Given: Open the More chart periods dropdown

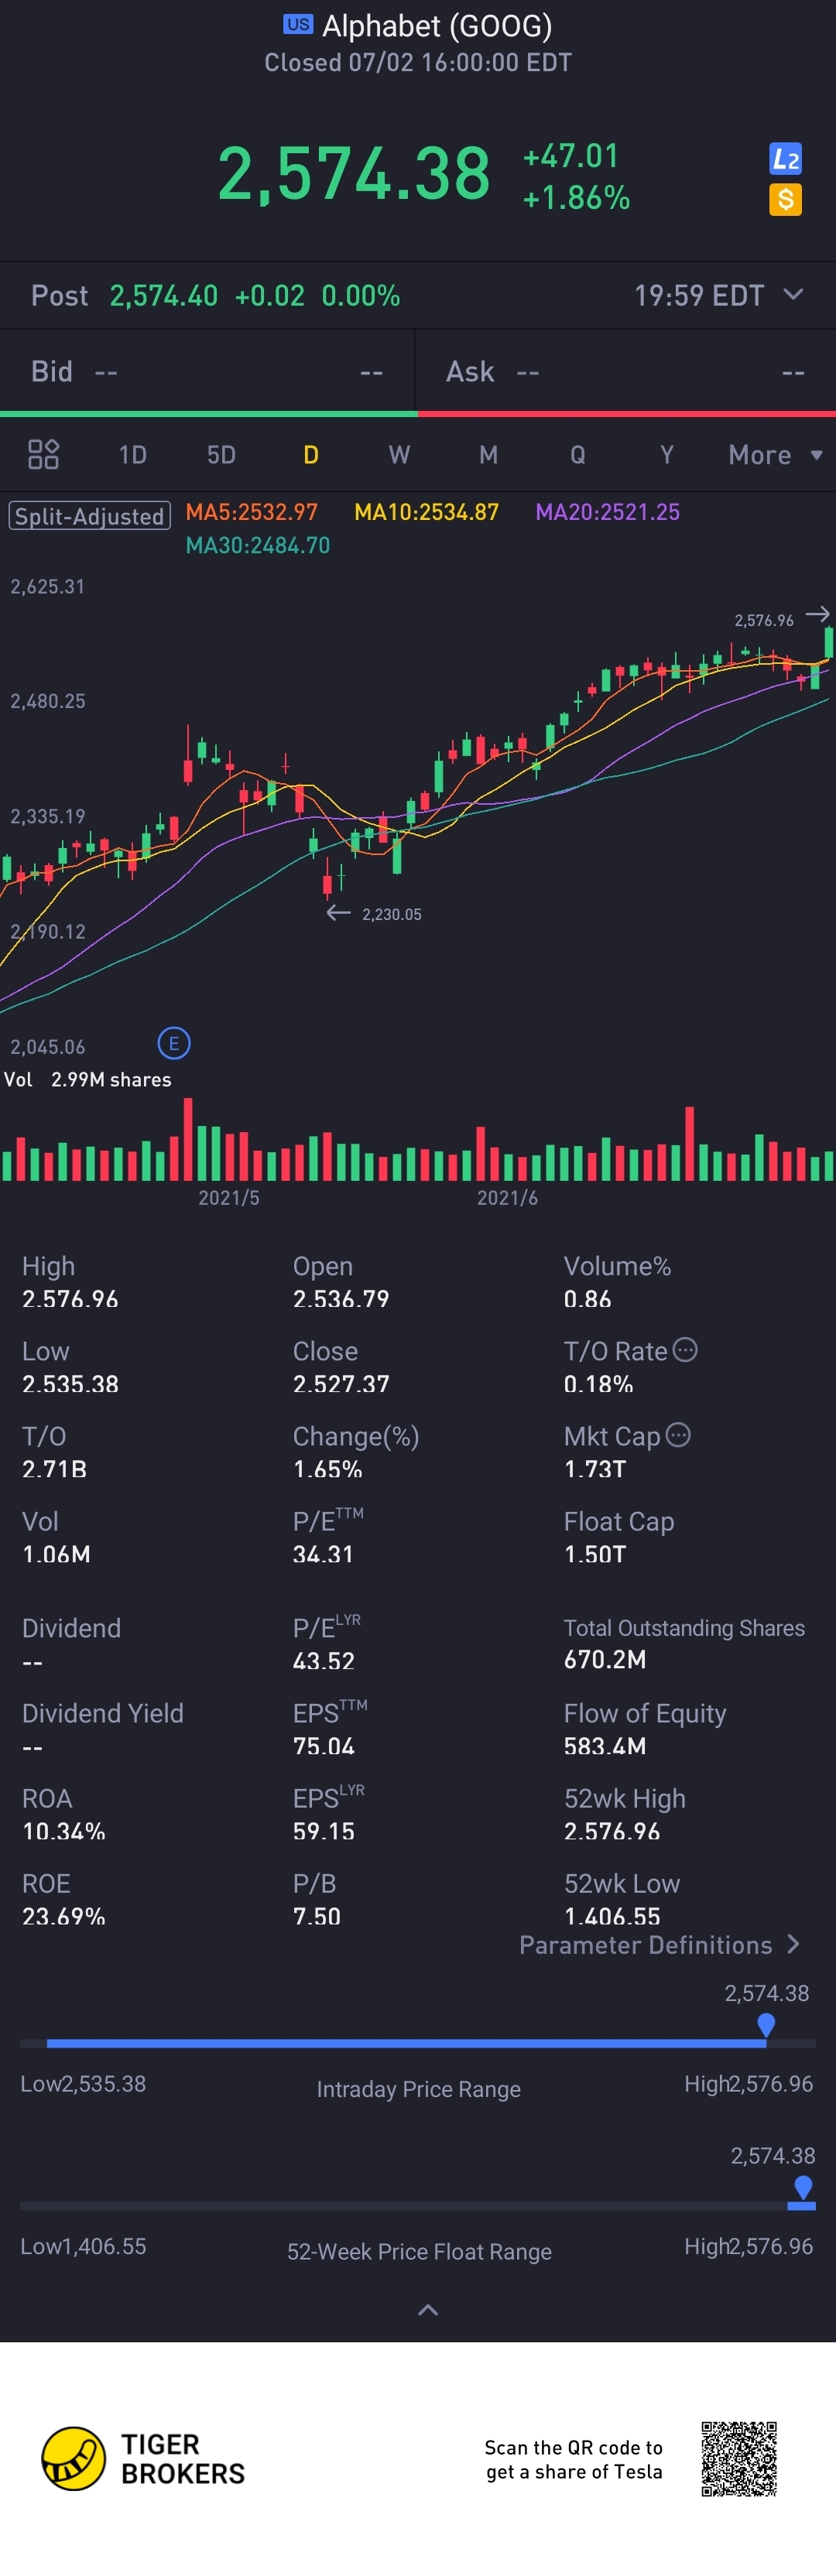Looking at the screenshot, I should pos(775,456).
